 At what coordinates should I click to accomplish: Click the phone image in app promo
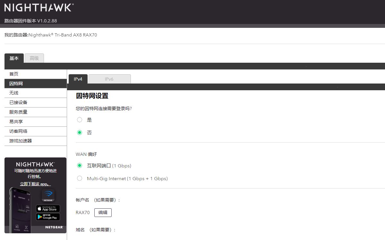(x=20, y=210)
